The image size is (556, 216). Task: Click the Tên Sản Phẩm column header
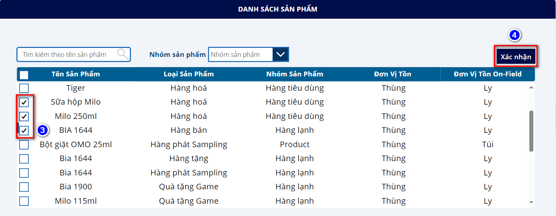[76, 74]
